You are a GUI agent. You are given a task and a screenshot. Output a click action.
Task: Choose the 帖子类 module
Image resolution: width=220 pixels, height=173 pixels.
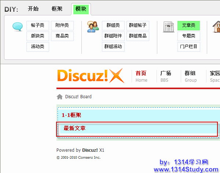click(x=38, y=25)
